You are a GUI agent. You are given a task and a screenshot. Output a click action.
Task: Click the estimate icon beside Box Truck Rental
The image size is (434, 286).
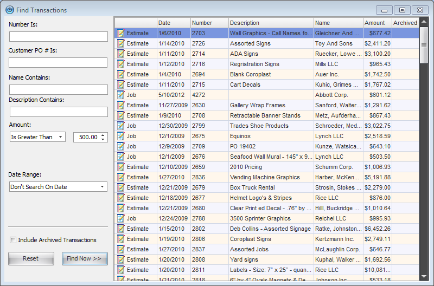tap(120, 187)
